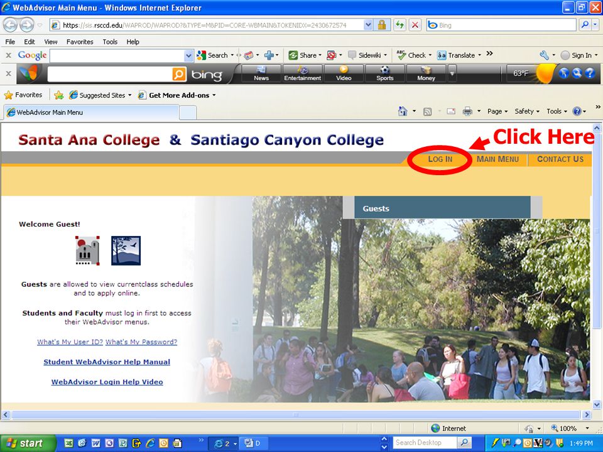The width and height of the screenshot is (603, 452).
Task: Click the Sports button on Bing toolbar
Action: (x=384, y=73)
